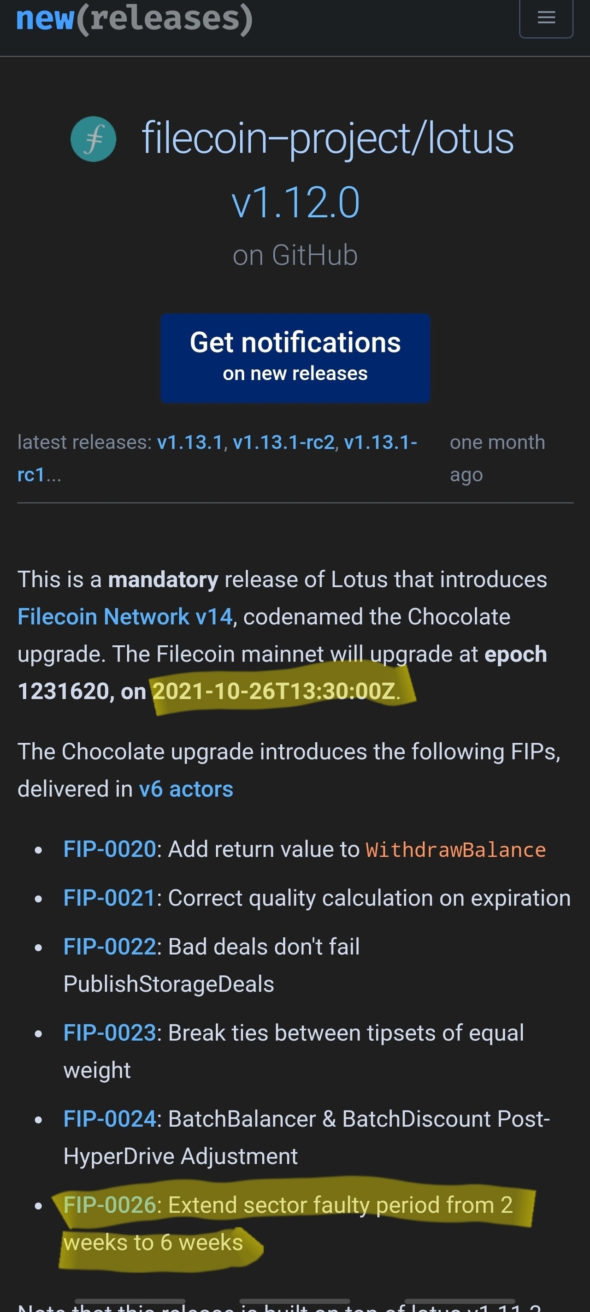Open the v6 actors link
The image size is (590, 1312).
186,789
